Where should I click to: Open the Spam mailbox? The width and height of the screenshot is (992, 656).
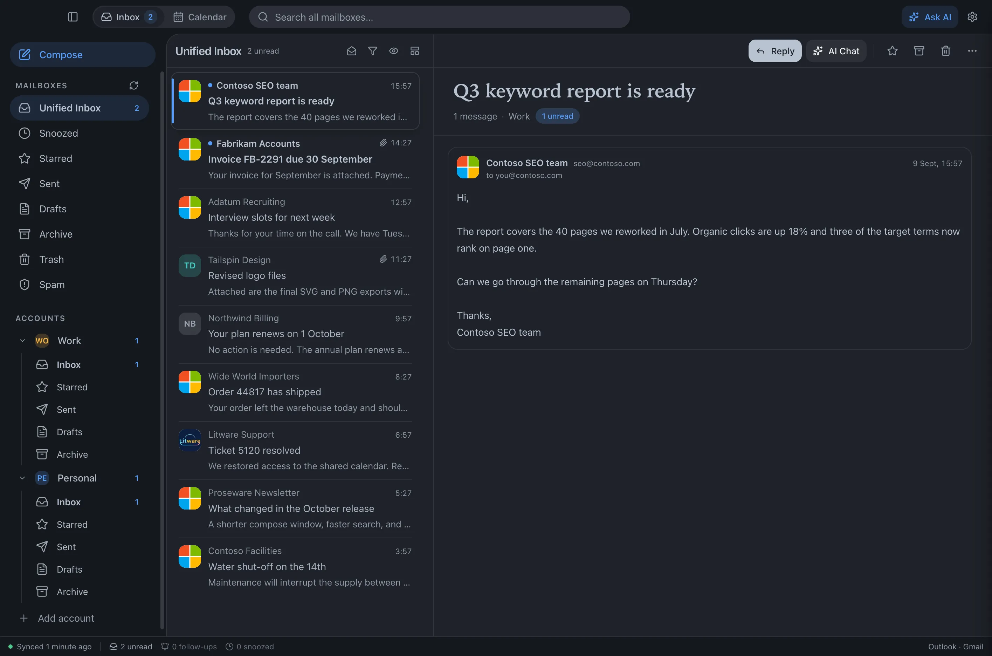80,285
